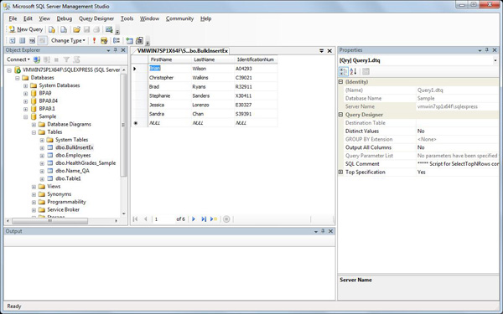The height and width of the screenshot is (314, 503).
Task: Toggle the Show Diagram Pane button
Action: pyautogui.click(x=13, y=41)
